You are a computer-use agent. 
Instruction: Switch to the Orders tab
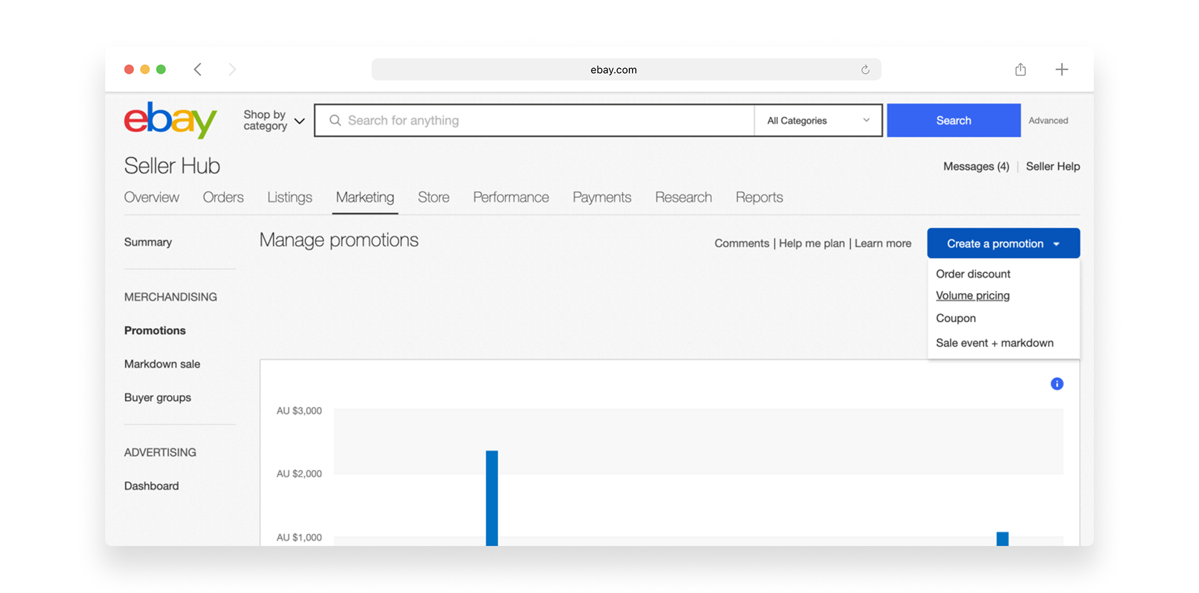(223, 197)
